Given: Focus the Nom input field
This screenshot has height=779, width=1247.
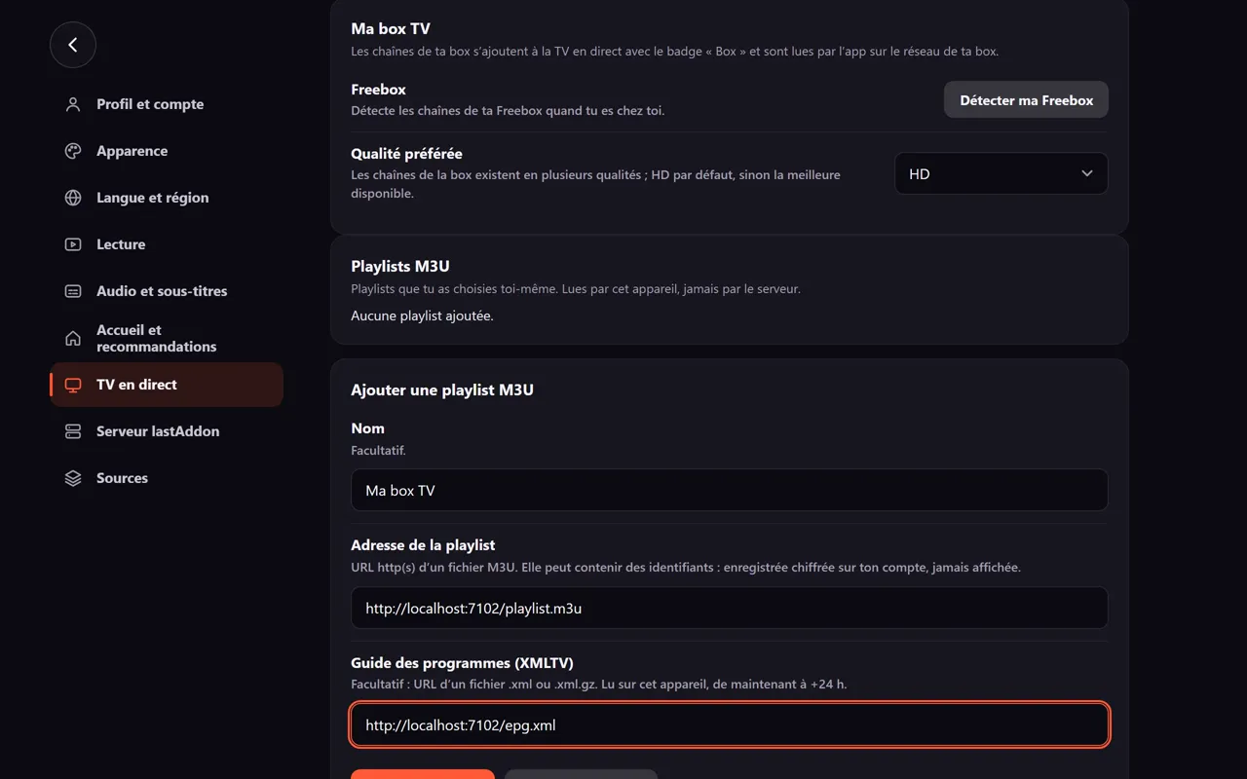Looking at the screenshot, I should (x=730, y=490).
